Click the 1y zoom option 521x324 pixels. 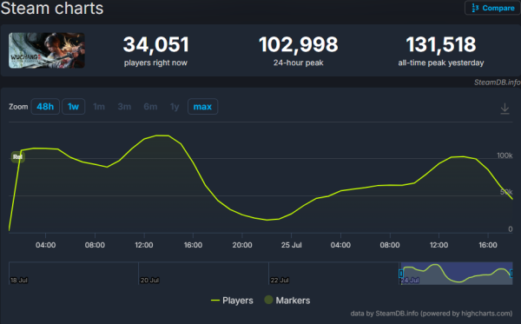point(175,107)
